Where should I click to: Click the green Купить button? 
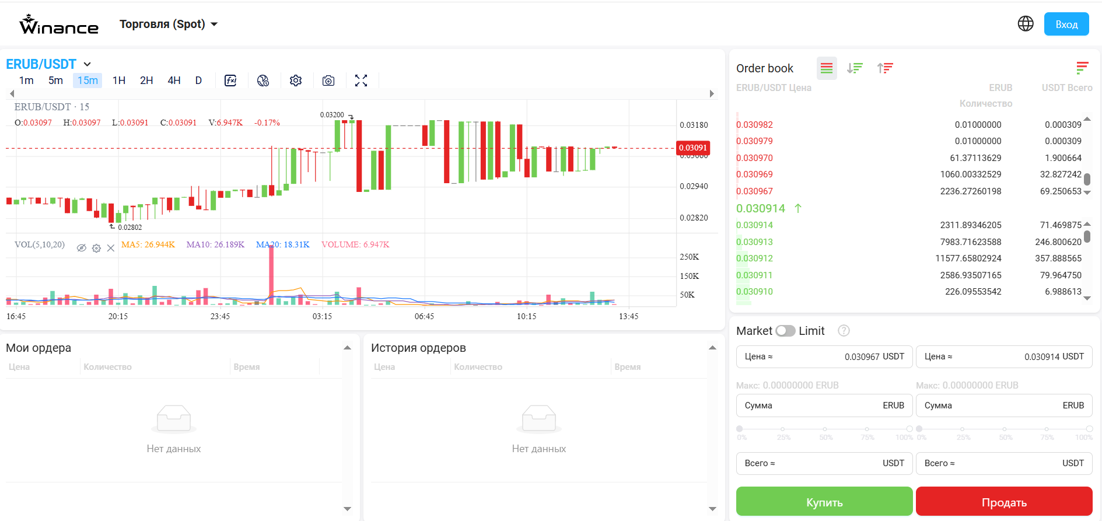coord(824,502)
